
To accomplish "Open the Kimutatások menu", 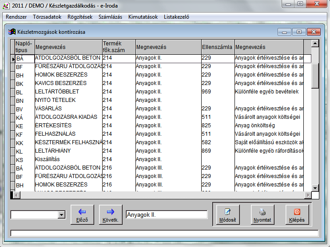I will coord(143,17).
